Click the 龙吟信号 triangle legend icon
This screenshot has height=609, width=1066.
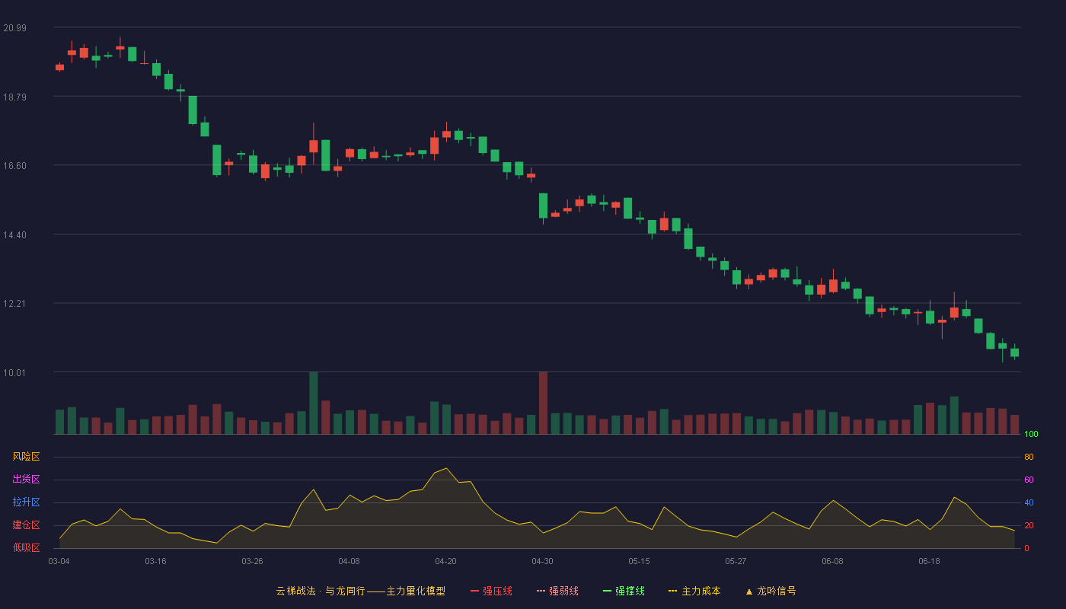click(x=748, y=591)
